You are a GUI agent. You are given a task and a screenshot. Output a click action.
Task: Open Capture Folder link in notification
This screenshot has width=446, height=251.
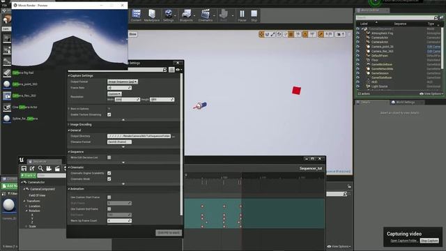[x=403, y=241]
